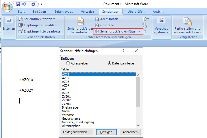Image resolution: width=207 pixels, height=138 pixels.
Task: Select the Datenbankfelder radio button
Action: 110,63
